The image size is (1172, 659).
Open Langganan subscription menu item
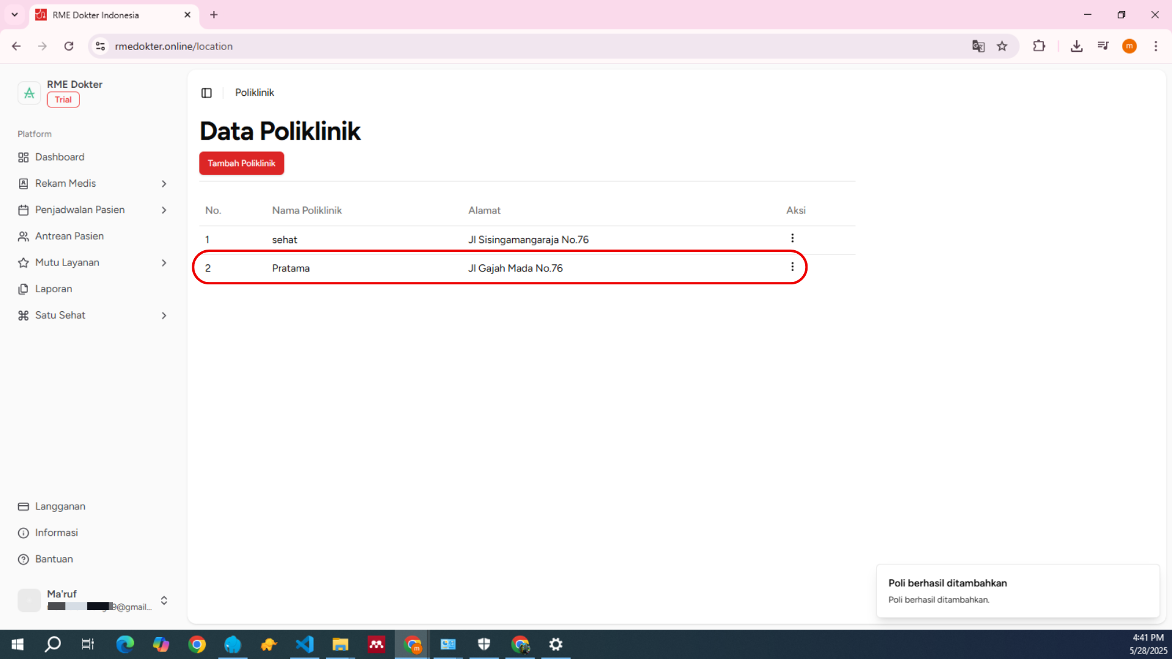[60, 506]
